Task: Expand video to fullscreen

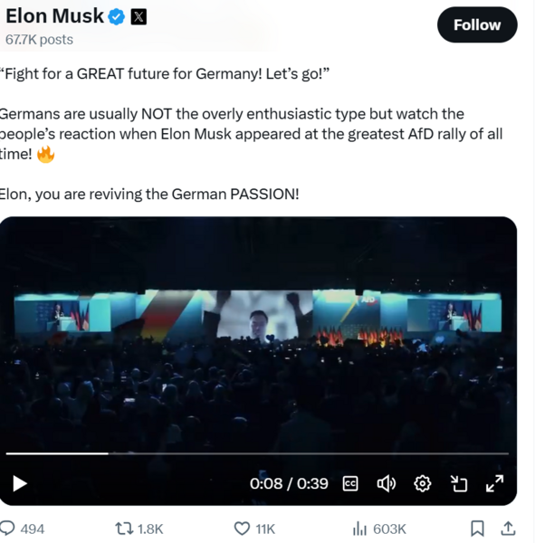Action: (x=494, y=483)
